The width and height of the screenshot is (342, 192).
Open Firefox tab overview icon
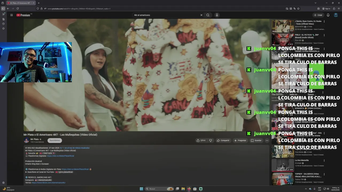pos(3,3)
